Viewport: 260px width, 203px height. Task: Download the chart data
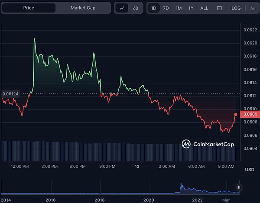253,8
